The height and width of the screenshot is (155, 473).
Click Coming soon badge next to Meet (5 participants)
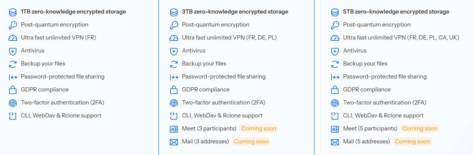tap(420, 128)
